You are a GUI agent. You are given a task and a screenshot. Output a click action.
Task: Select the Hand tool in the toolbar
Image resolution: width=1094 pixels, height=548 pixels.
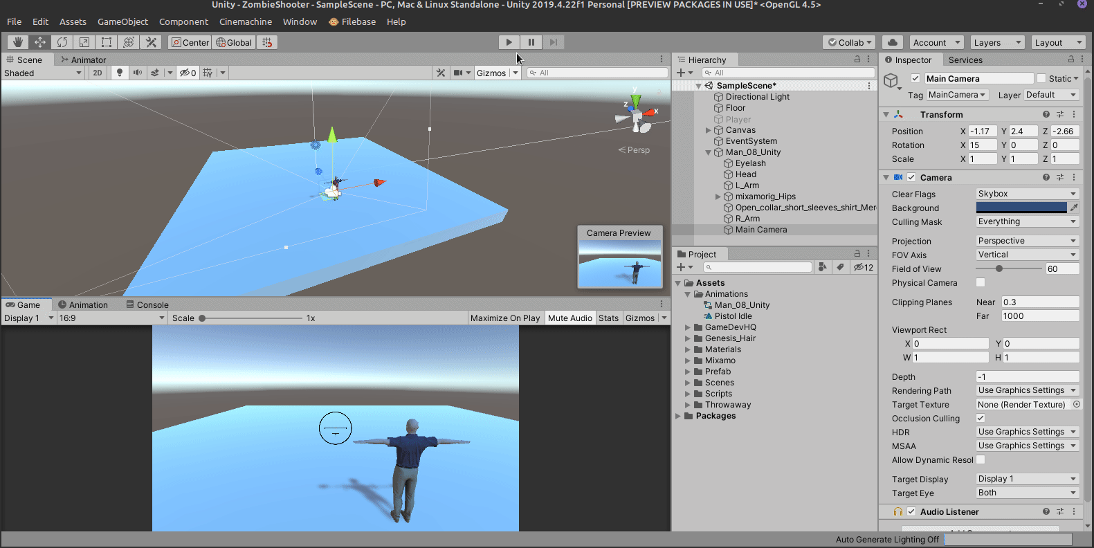[x=18, y=42]
